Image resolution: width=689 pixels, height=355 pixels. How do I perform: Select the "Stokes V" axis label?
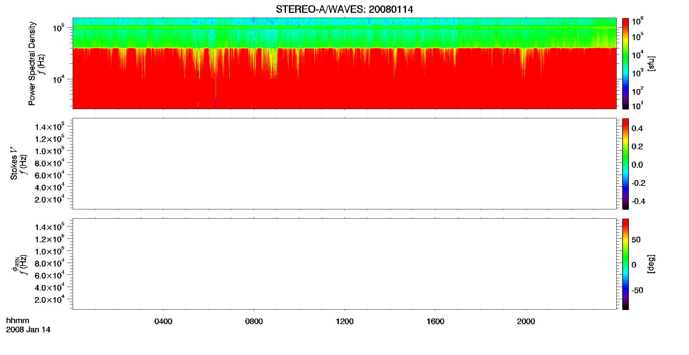click(14, 163)
